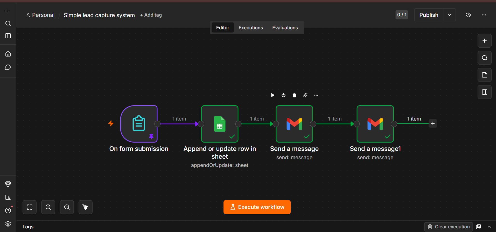
Task: Open the workflow history clock icon
Action: point(468,15)
